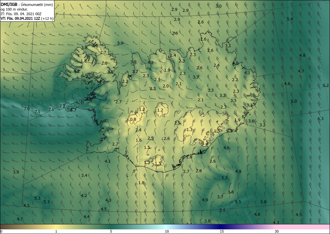Click the 5.2 value on the map

click(x=224, y=178)
